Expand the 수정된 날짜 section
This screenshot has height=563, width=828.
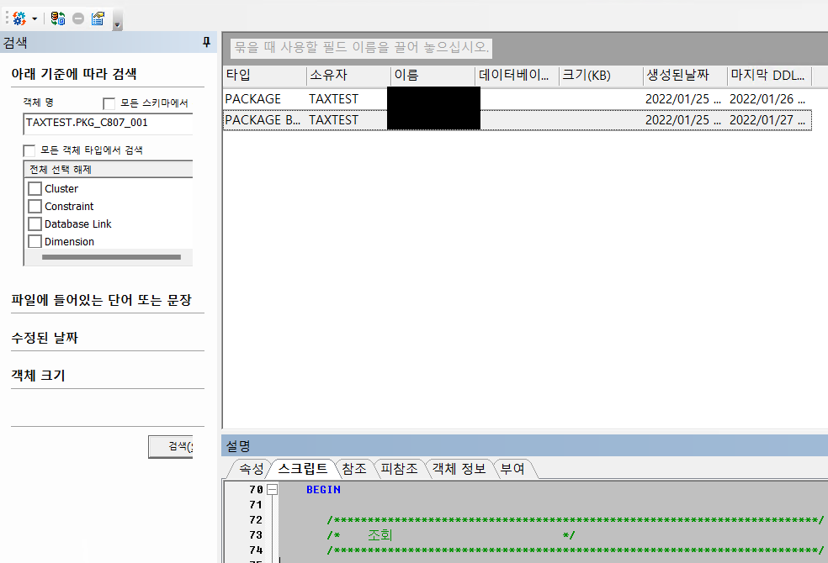click(x=49, y=338)
